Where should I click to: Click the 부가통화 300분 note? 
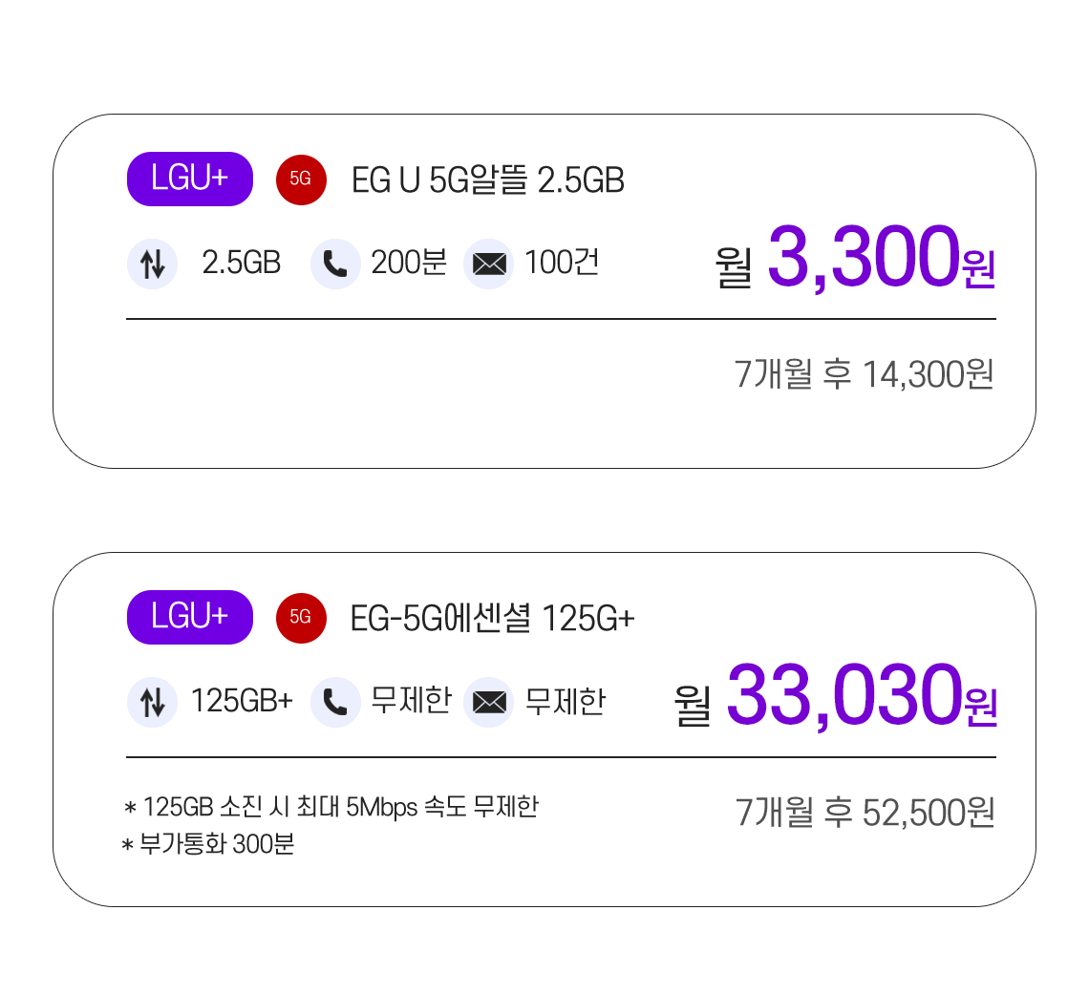[208, 844]
